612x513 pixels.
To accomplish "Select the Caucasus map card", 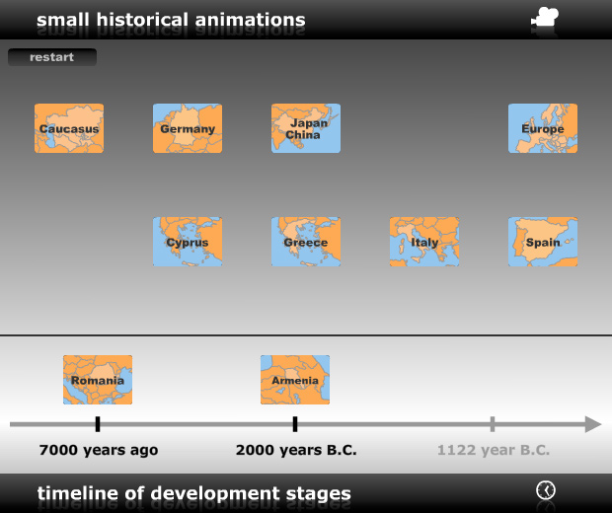I will pyautogui.click(x=69, y=128).
